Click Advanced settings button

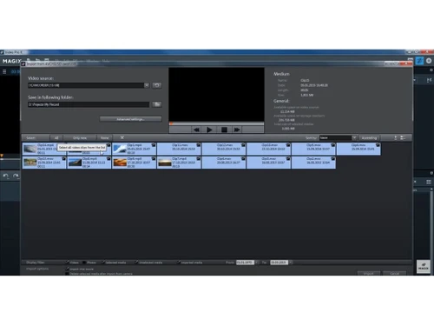pyautogui.click(x=130, y=119)
